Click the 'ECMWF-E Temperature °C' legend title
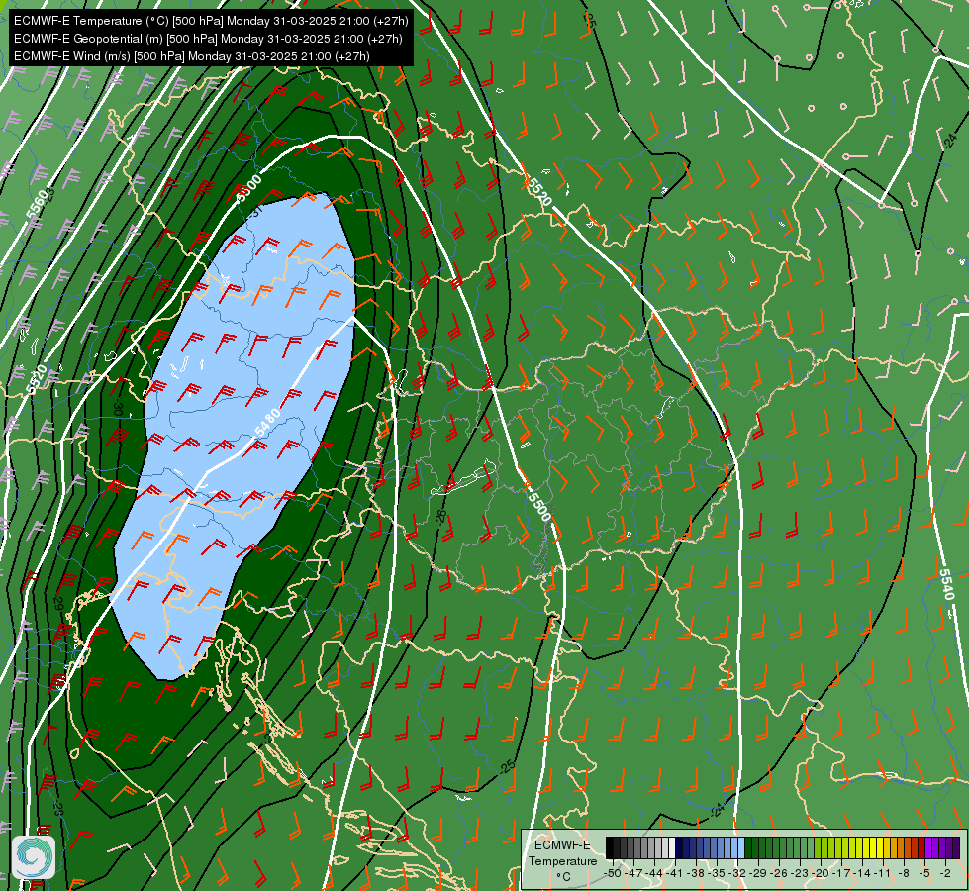The image size is (969, 891). [x=562, y=860]
